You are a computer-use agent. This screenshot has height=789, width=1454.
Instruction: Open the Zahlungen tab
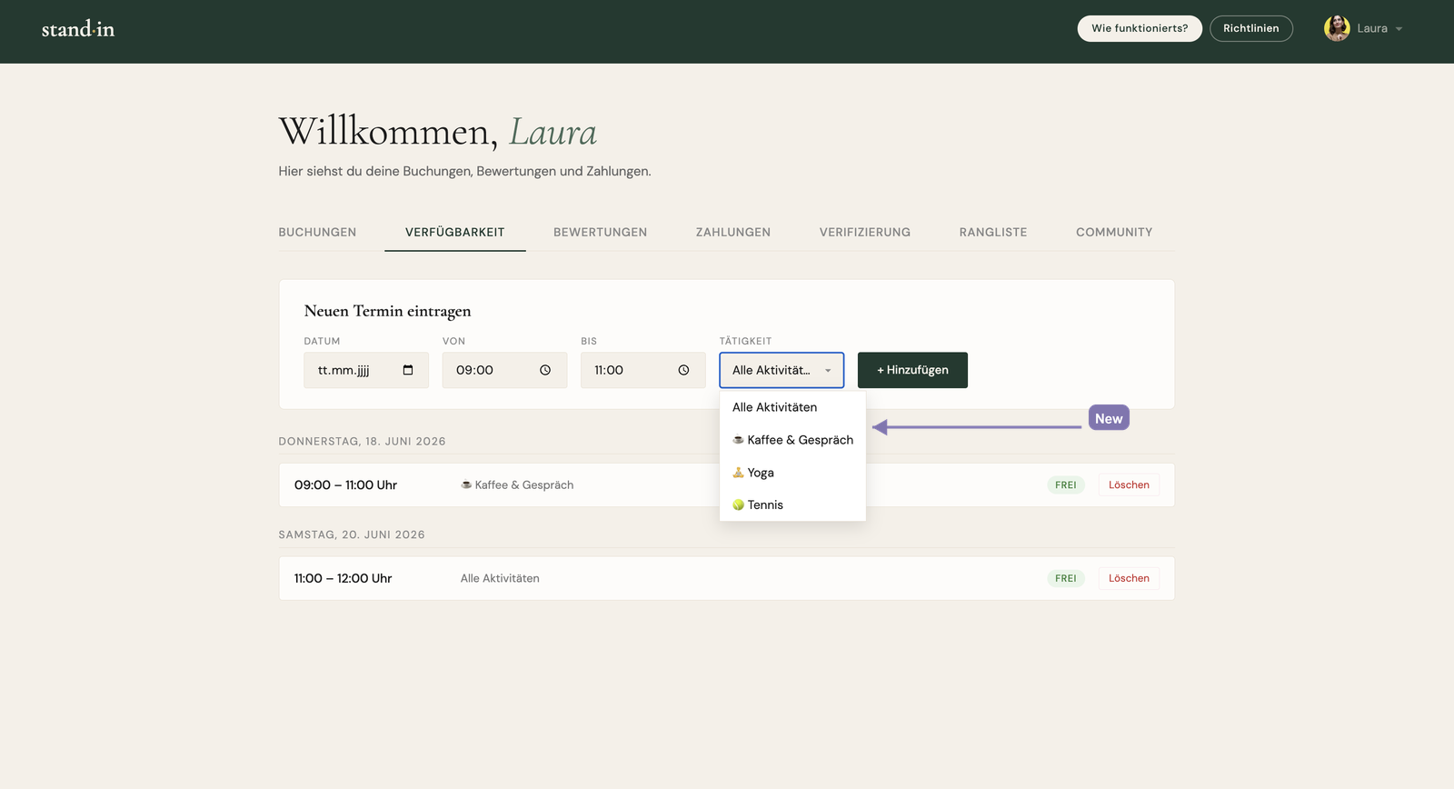[733, 232]
